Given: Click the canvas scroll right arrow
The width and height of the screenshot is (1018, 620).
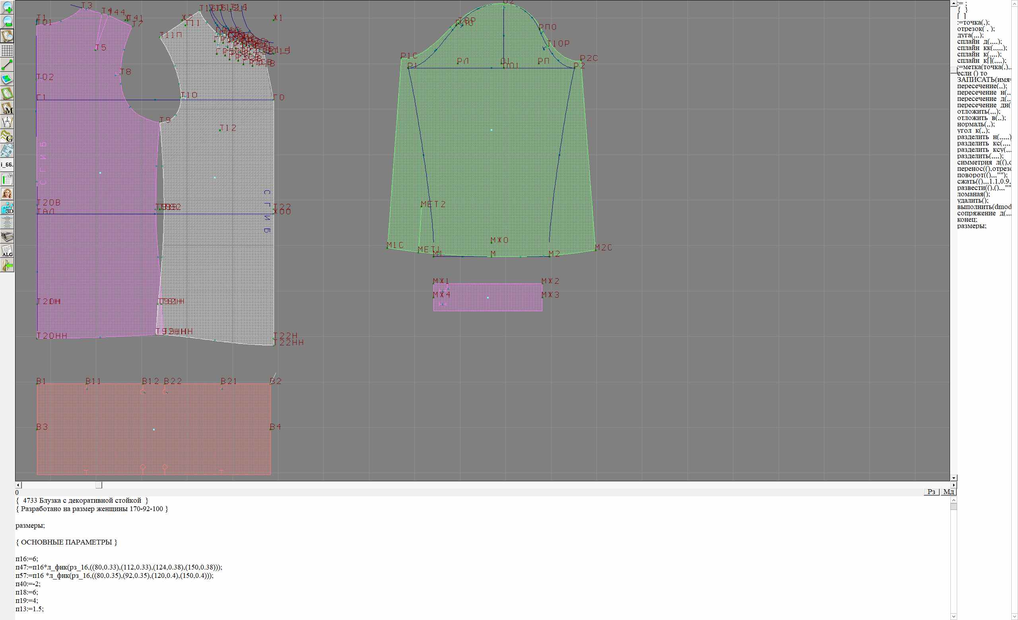Looking at the screenshot, I should [x=954, y=485].
